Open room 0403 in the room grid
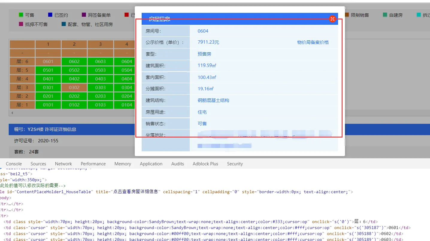Screen dimensions: 430x241 [101, 79]
